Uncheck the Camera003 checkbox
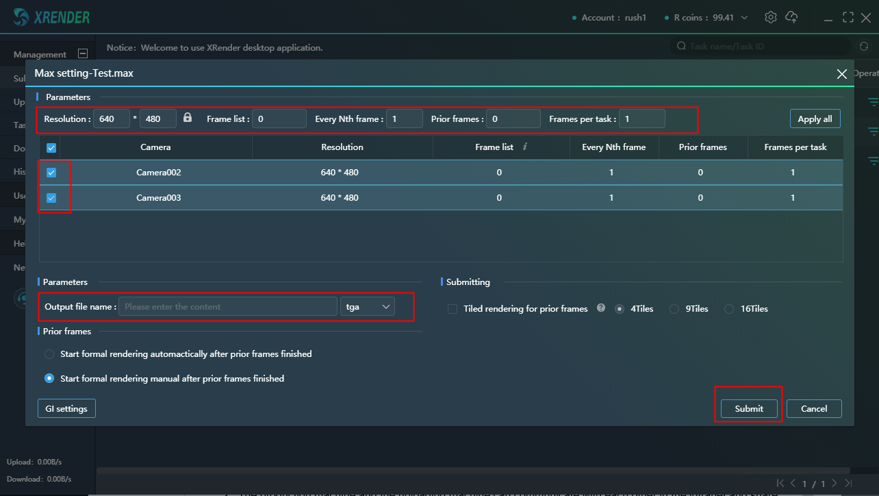The image size is (879, 496). [51, 198]
